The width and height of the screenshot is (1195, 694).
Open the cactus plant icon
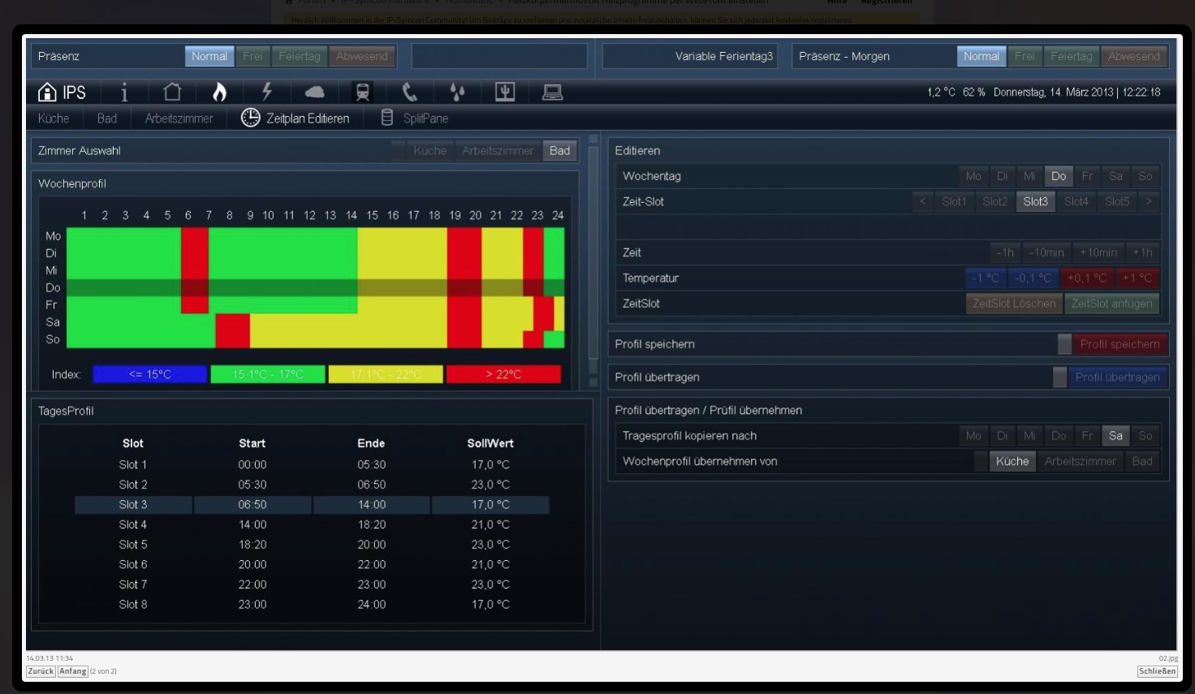click(505, 93)
